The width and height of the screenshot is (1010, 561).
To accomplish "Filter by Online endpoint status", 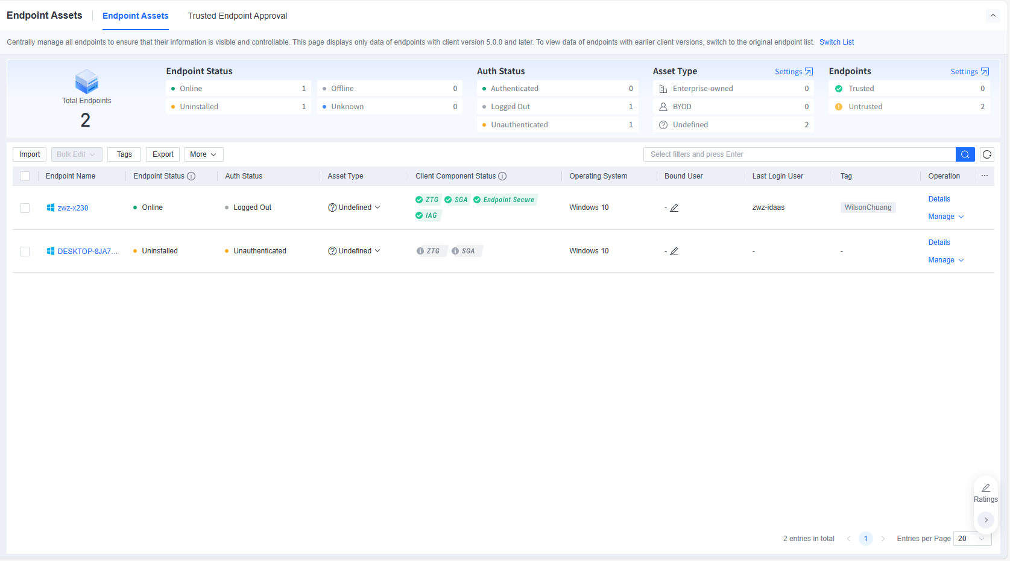I will coord(238,89).
